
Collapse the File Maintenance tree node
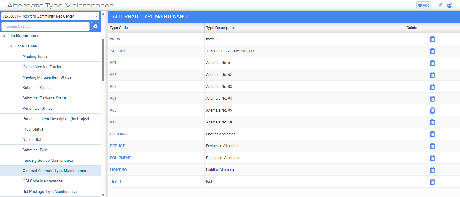tap(4, 36)
